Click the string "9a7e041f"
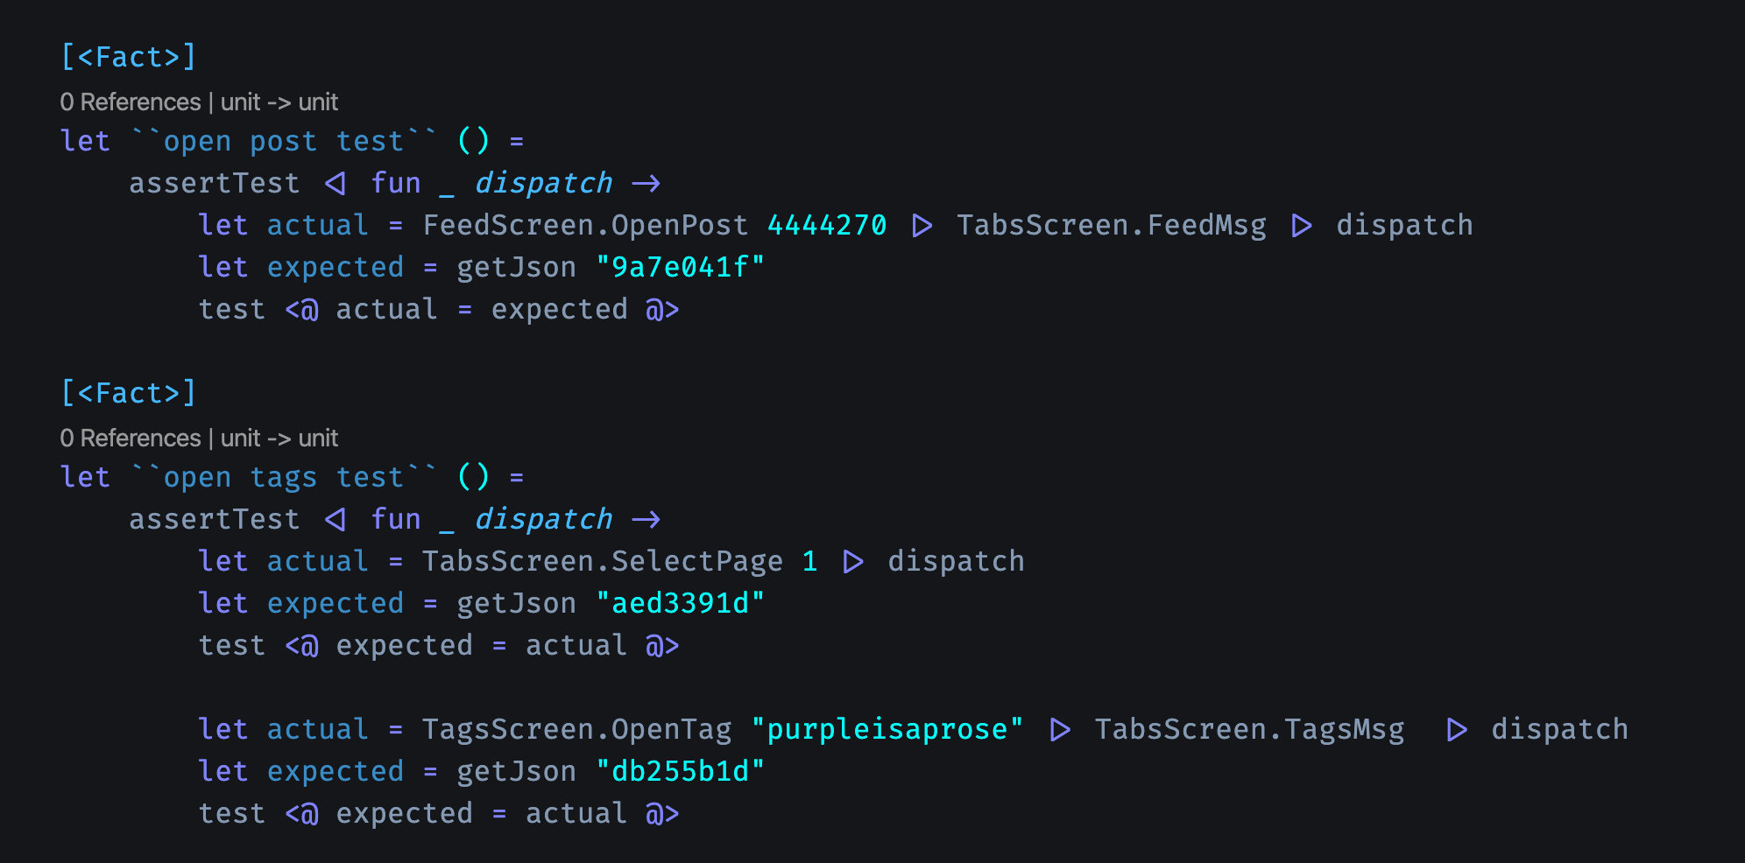1745x863 pixels. click(680, 268)
